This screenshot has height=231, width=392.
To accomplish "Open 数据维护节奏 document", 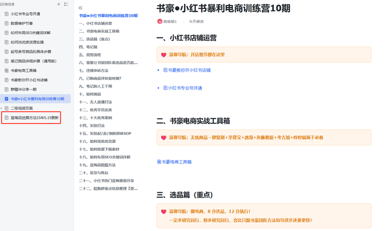I will (21, 23).
